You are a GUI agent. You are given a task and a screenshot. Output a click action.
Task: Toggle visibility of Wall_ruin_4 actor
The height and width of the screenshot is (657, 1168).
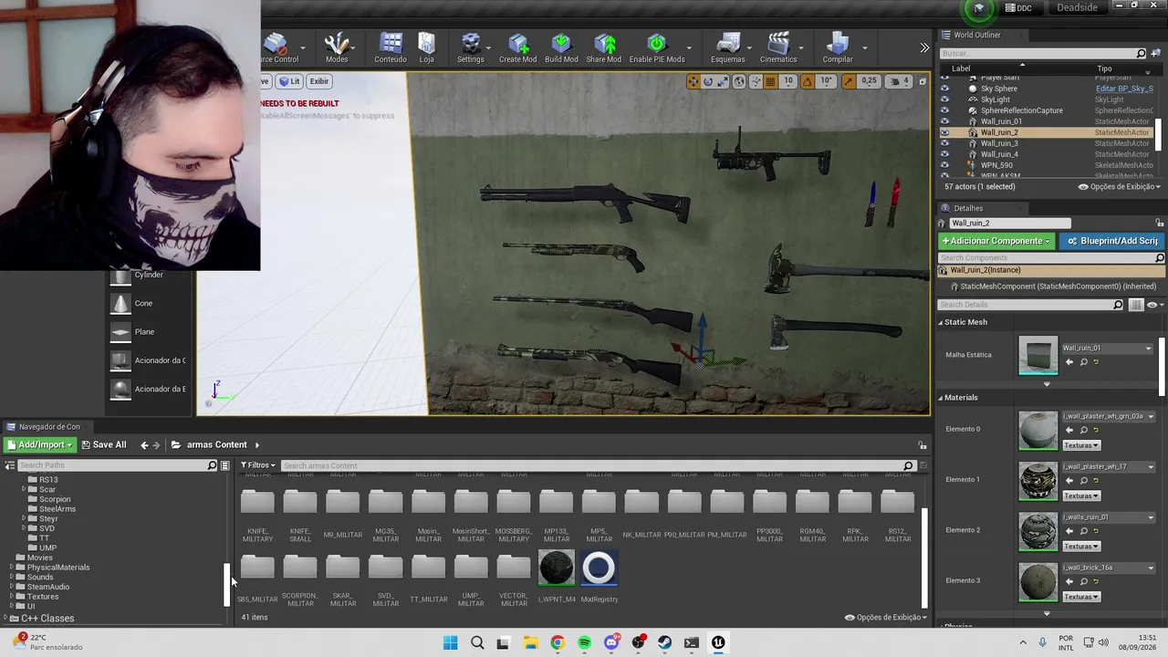[x=944, y=154]
